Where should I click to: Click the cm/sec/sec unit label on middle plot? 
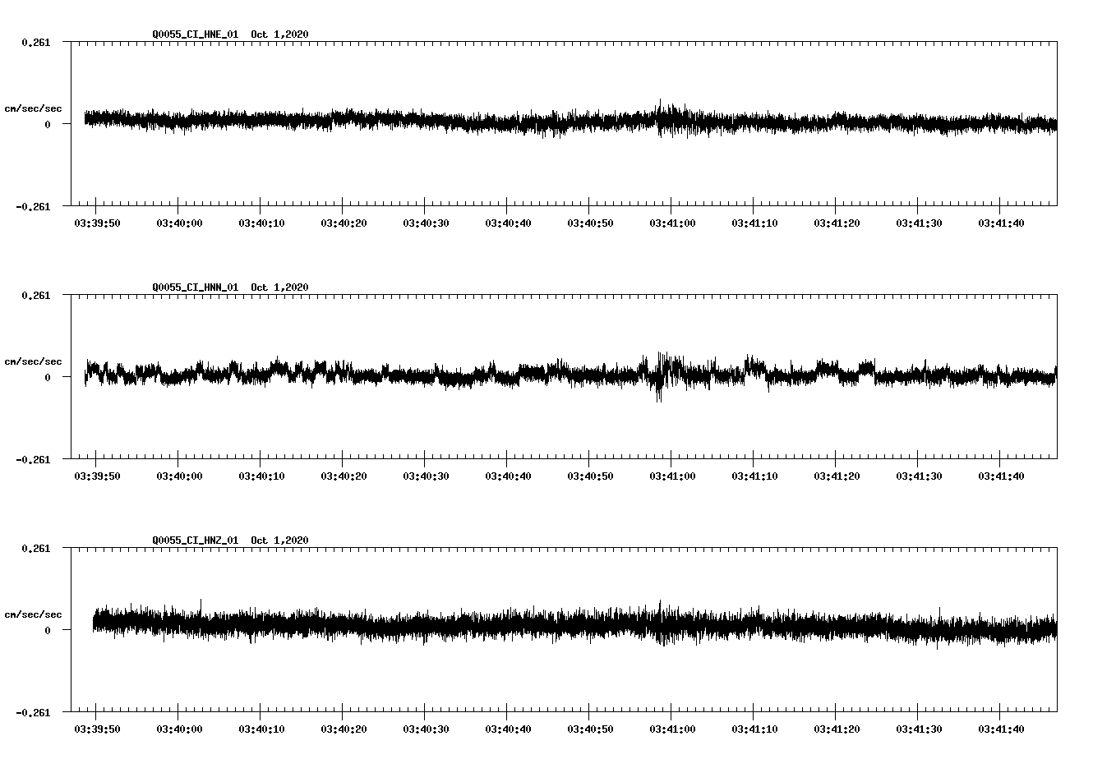(x=31, y=361)
